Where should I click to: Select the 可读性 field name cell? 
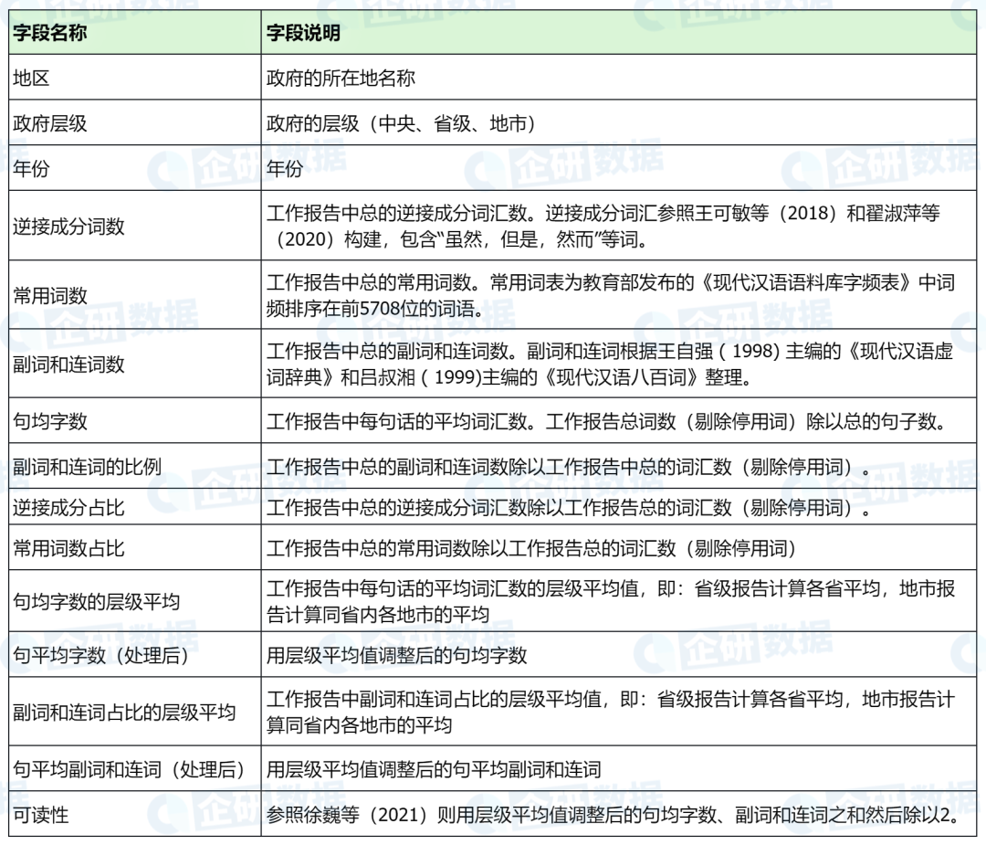click(x=135, y=814)
